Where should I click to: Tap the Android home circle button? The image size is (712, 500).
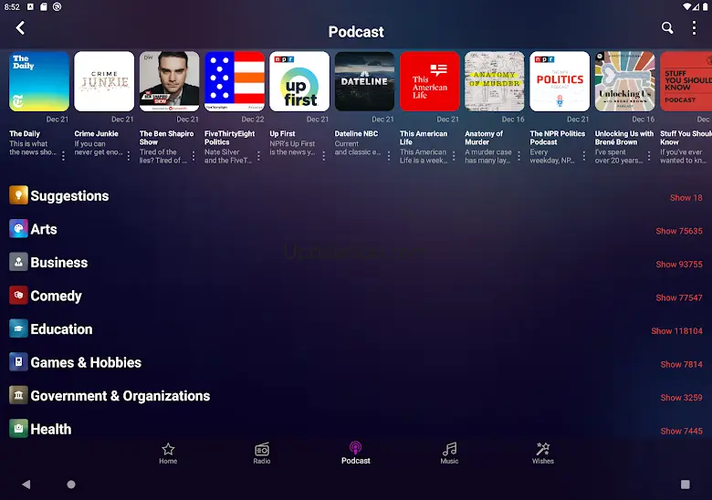point(71,484)
